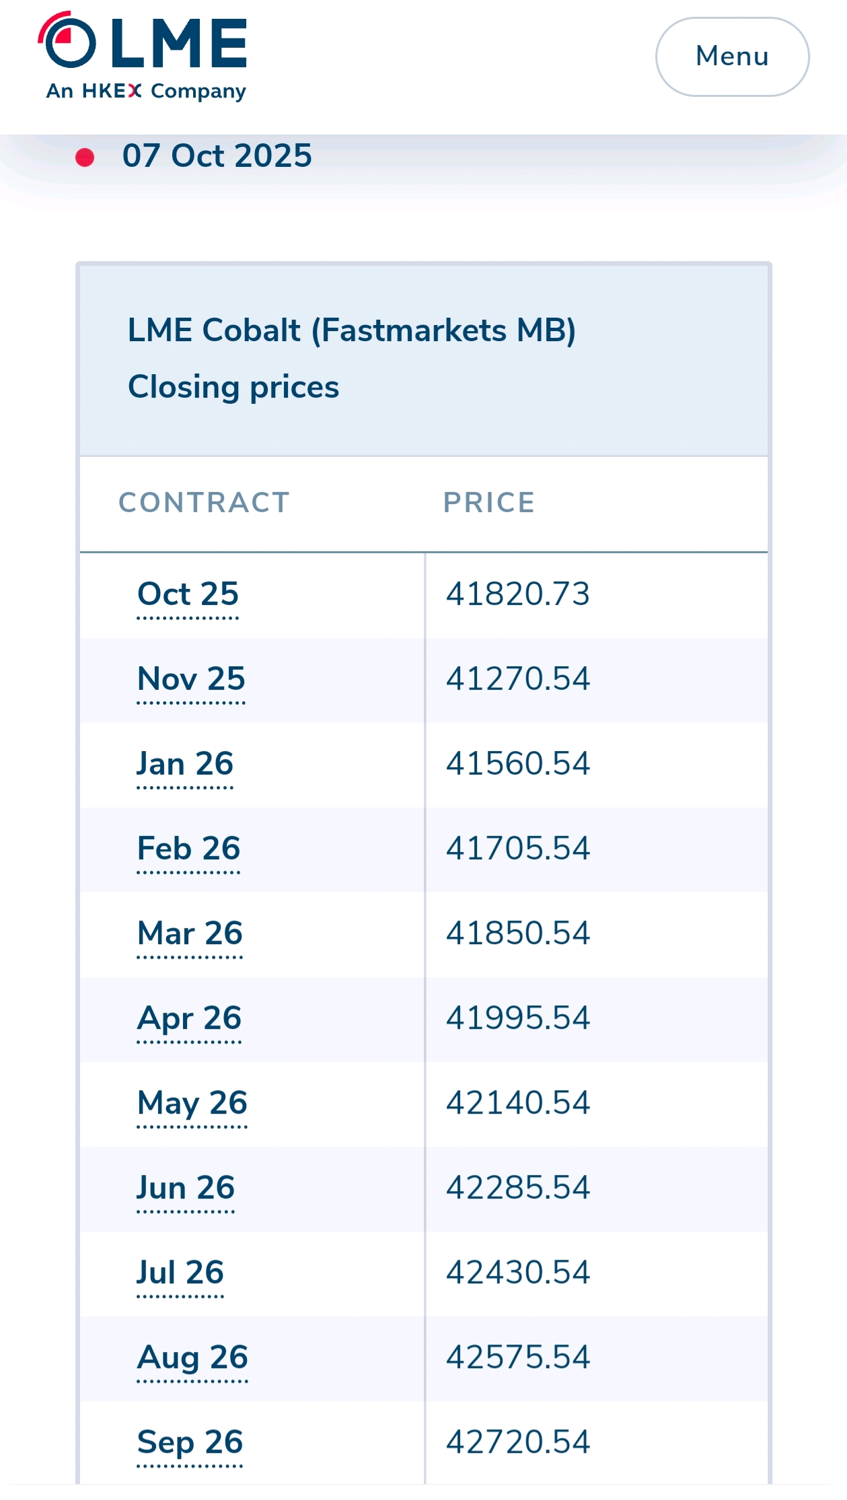Select the 07 Oct 2025 date
Image resolution: width=847 pixels, height=1500 pixels.
(x=217, y=156)
